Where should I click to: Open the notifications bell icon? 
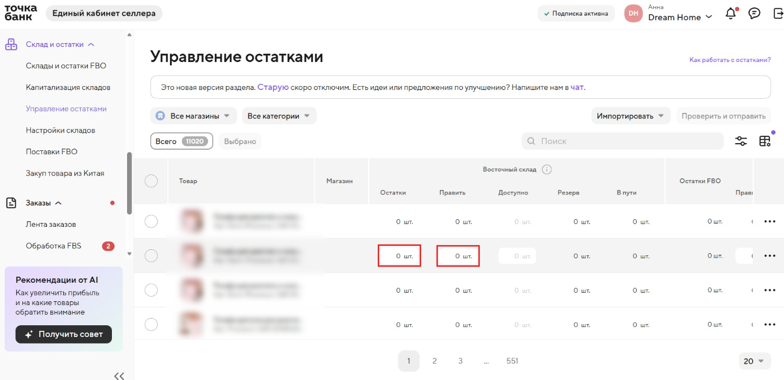(x=731, y=13)
